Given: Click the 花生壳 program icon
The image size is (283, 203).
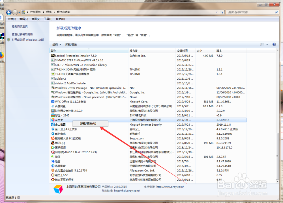Looking at the screenshot, I should 53,120.
